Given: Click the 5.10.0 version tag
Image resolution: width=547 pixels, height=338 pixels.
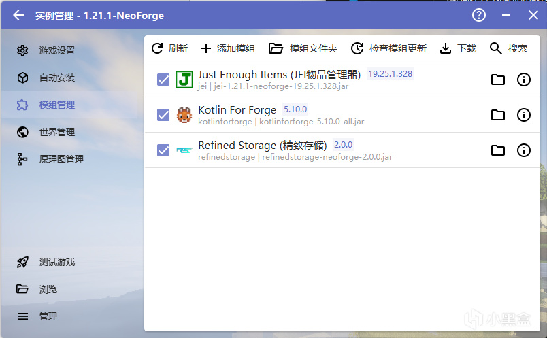Looking at the screenshot, I should [295, 109].
